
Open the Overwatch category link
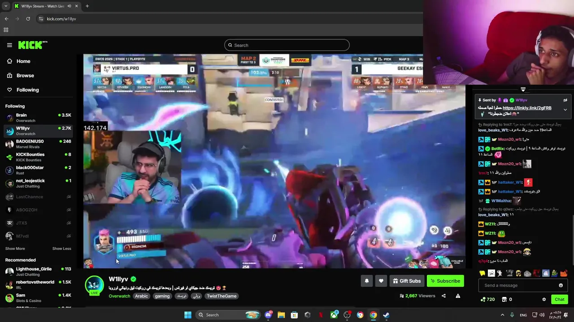[119, 296]
